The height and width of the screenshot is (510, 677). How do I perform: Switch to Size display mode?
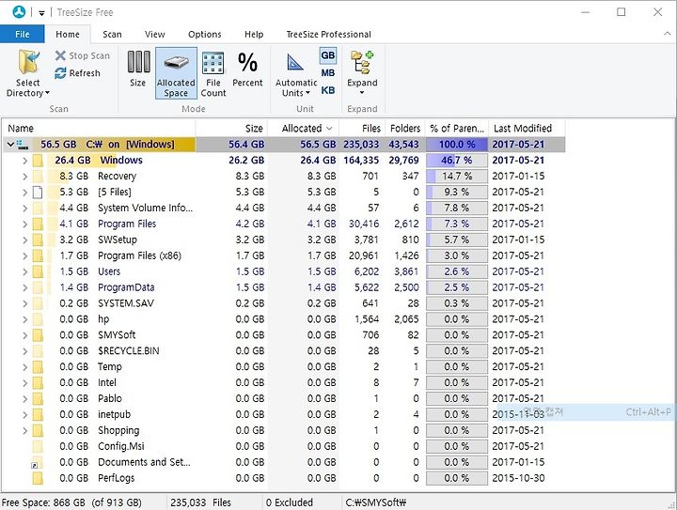point(138,69)
